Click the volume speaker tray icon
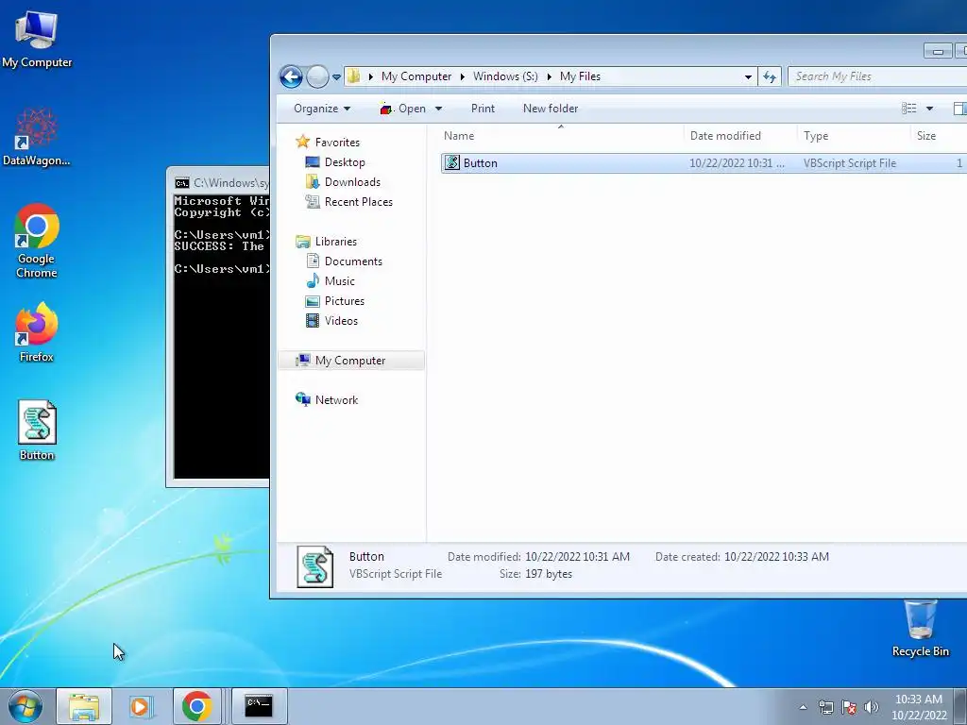 click(871, 707)
